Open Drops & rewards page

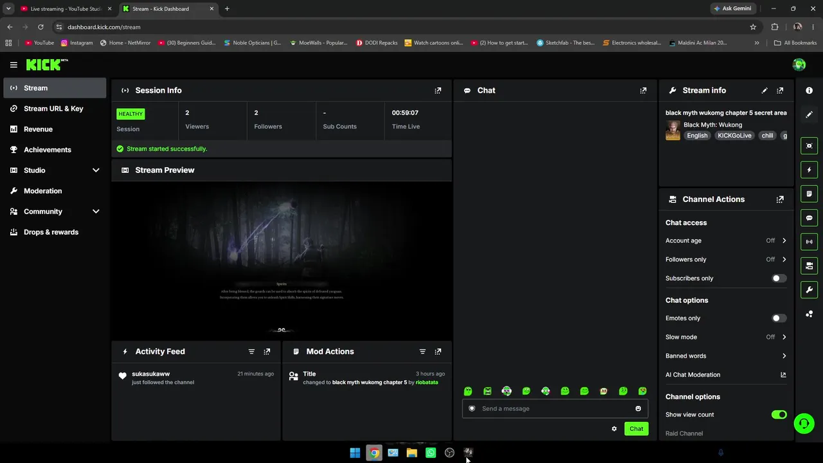pos(55,232)
